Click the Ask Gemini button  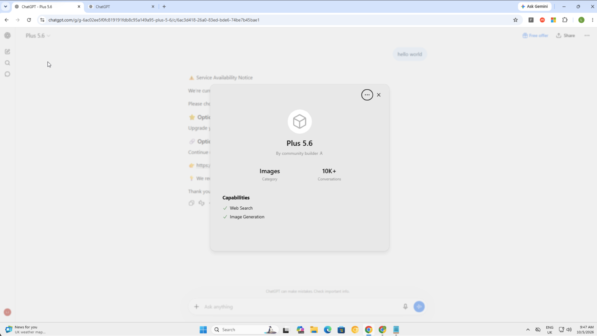(534, 7)
